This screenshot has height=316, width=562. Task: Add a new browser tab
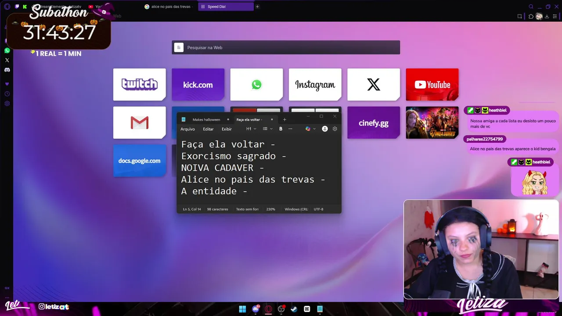pos(257,7)
